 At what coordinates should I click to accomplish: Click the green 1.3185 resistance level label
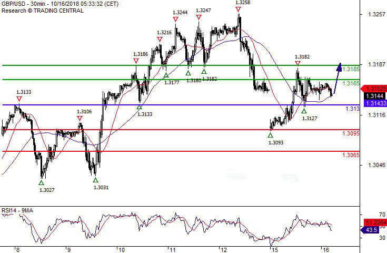pyautogui.click(x=351, y=69)
